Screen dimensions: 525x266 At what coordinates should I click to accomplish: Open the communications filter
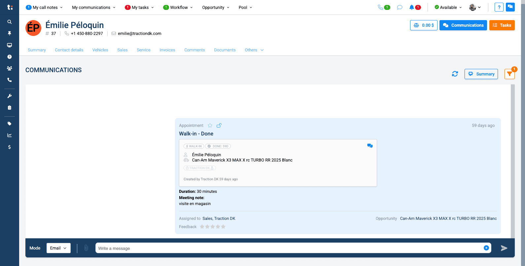point(509,74)
